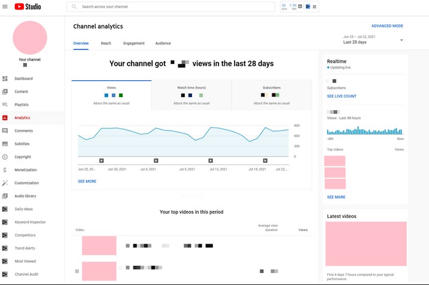This screenshot has height=285, width=429.
Task: Open the Monetization dollar icon
Action: [5, 170]
